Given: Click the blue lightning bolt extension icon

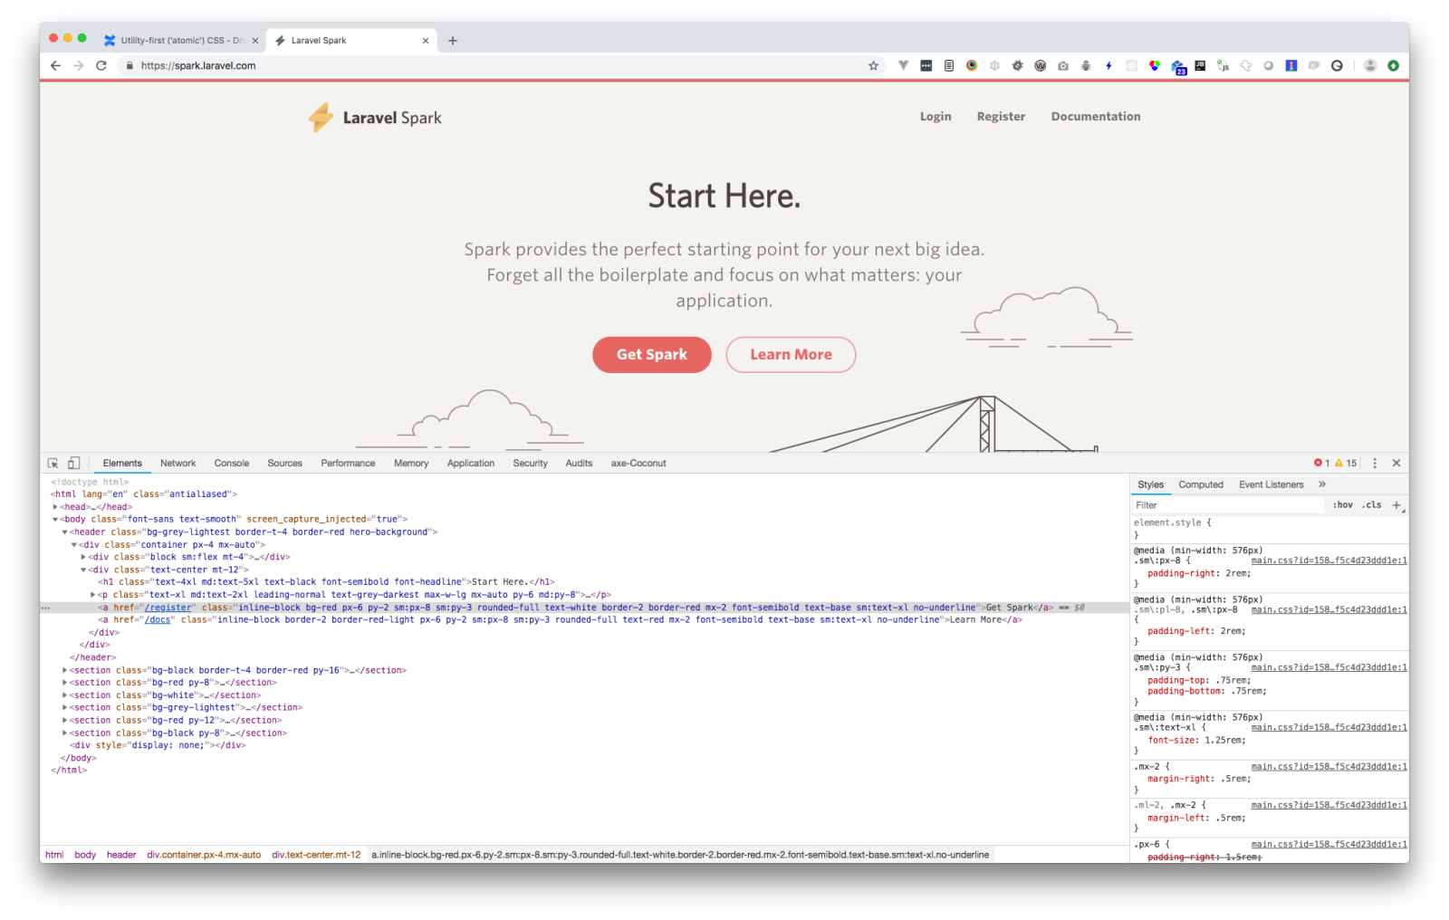Looking at the screenshot, I should tap(1108, 65).
